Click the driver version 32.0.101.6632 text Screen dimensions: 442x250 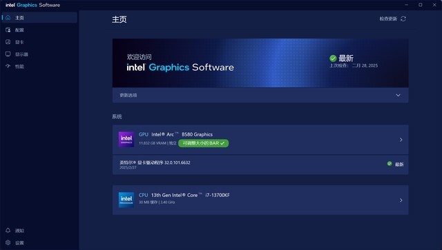point(177,163)
